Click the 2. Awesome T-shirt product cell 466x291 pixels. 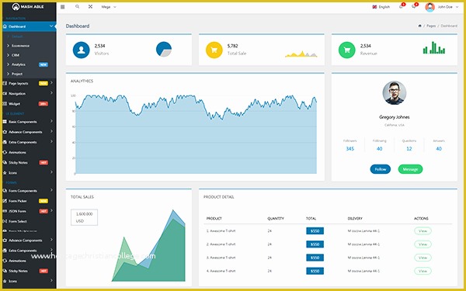[x=221, y=244]
